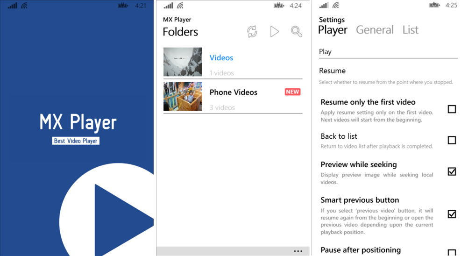Disable Preview while seeking
This screenshot has width=461, height=256.
(452, 171)
